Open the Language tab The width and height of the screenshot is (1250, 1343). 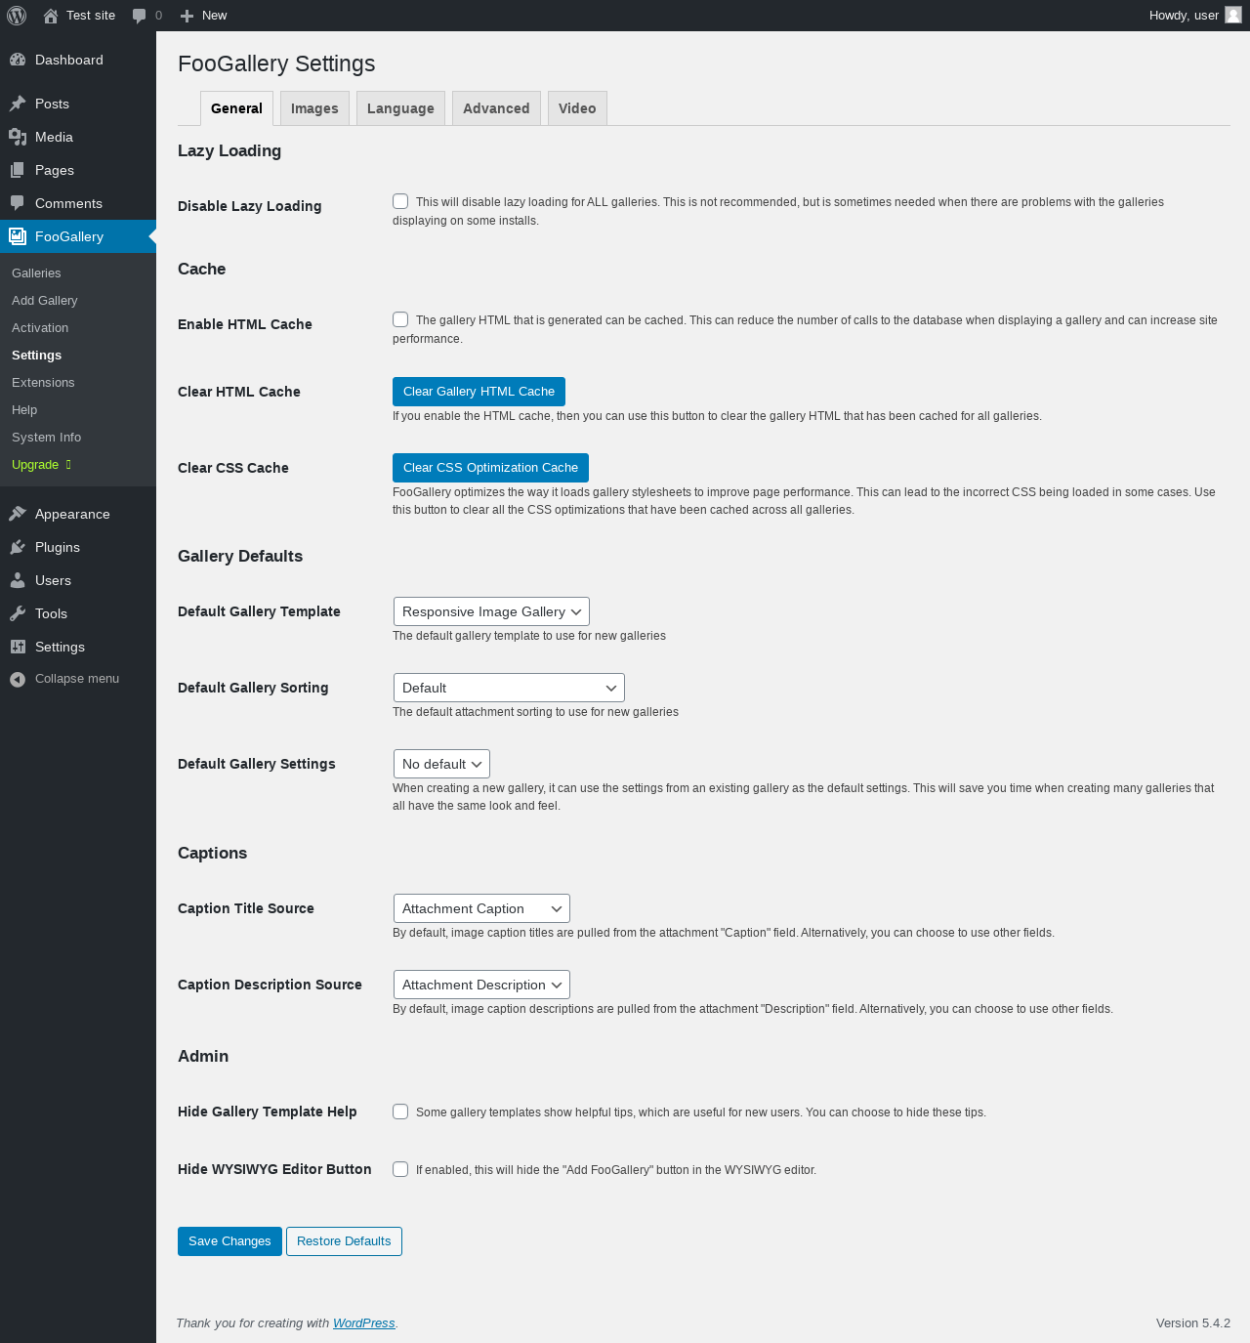point(400,108)
